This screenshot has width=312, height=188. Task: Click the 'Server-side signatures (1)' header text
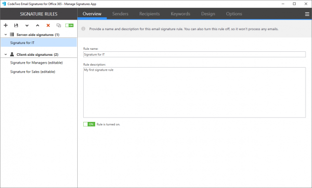point(38,35)
